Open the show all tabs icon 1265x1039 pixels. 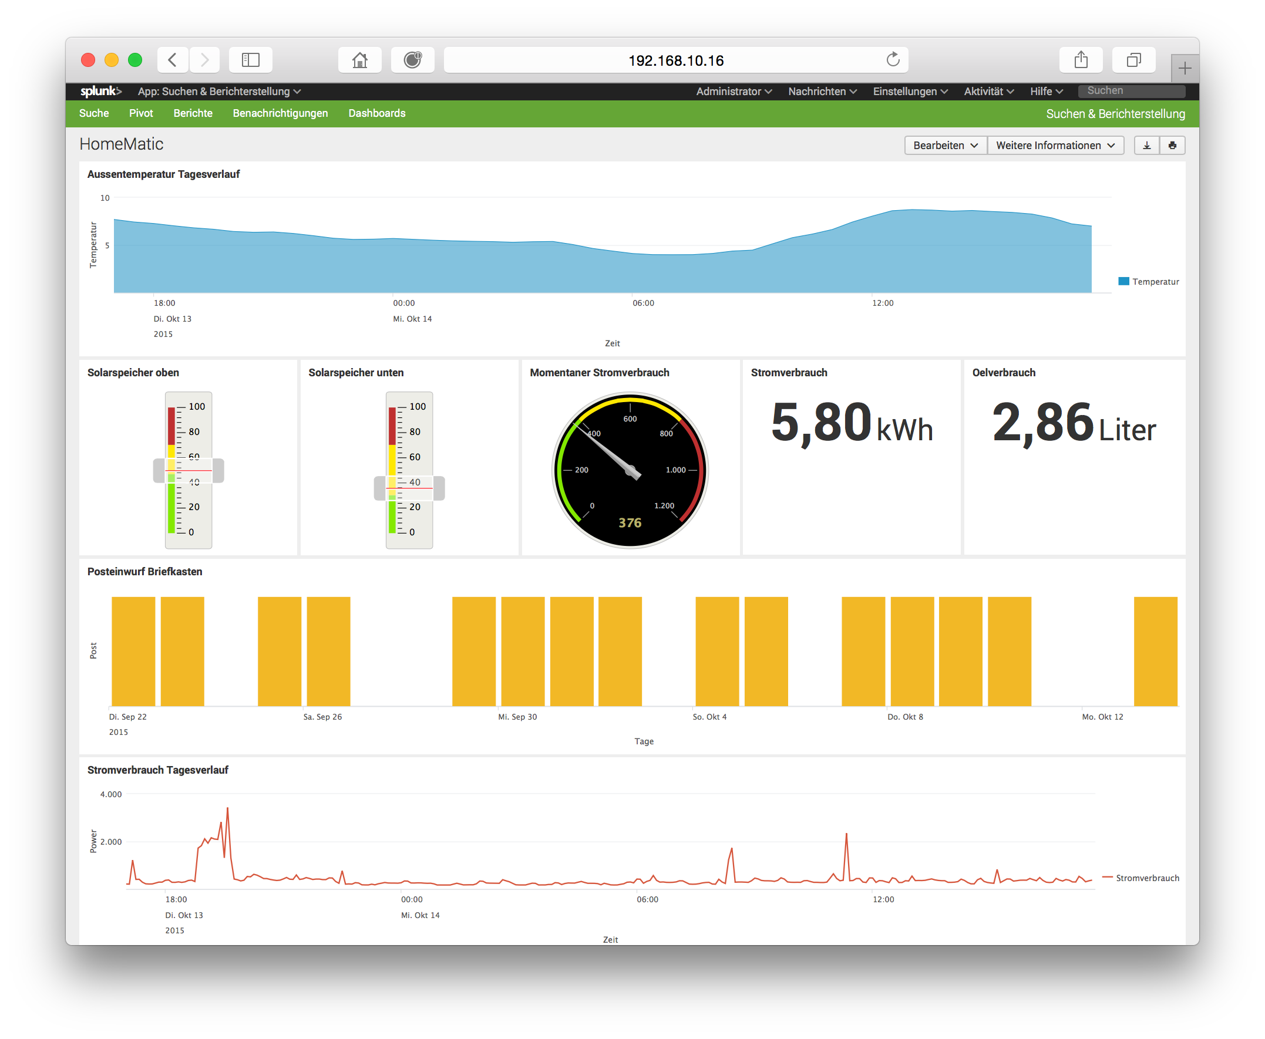pyautogui.click(x=1133, y=60)
